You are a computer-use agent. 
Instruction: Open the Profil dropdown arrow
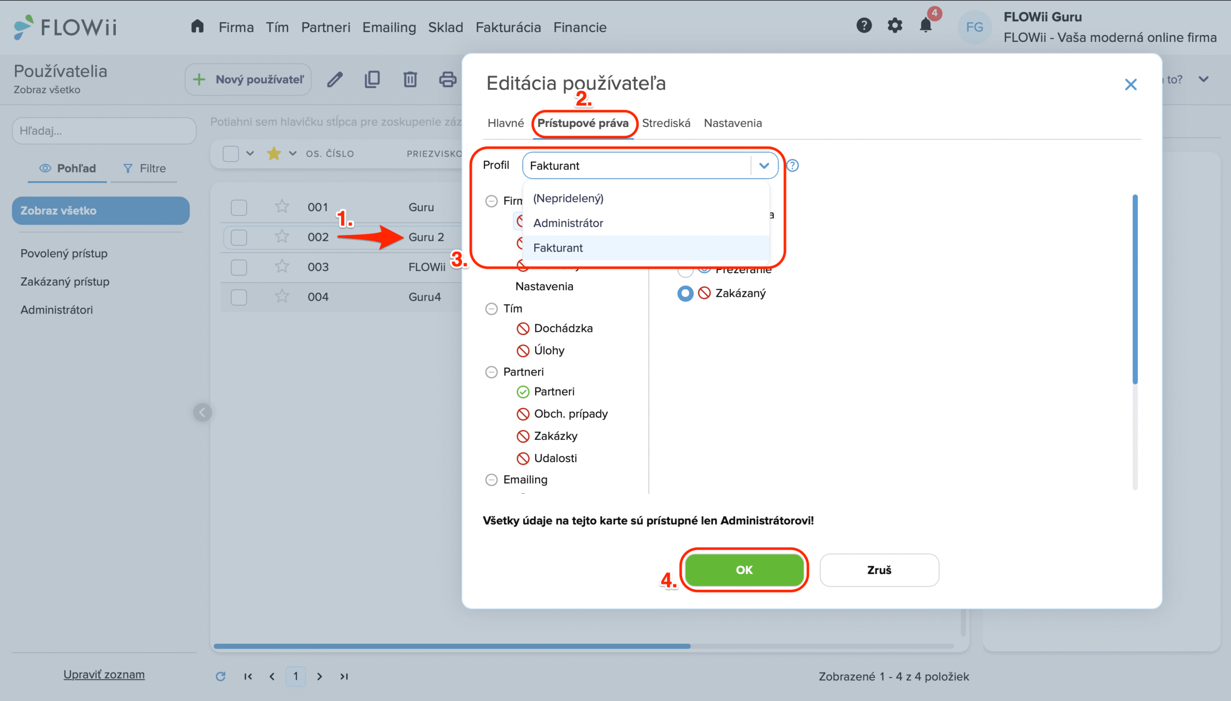point(764,165)
